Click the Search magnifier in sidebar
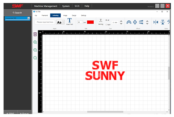Image resolution: width=174 pixels, height=117 pixels. click(x=13, y=13)
